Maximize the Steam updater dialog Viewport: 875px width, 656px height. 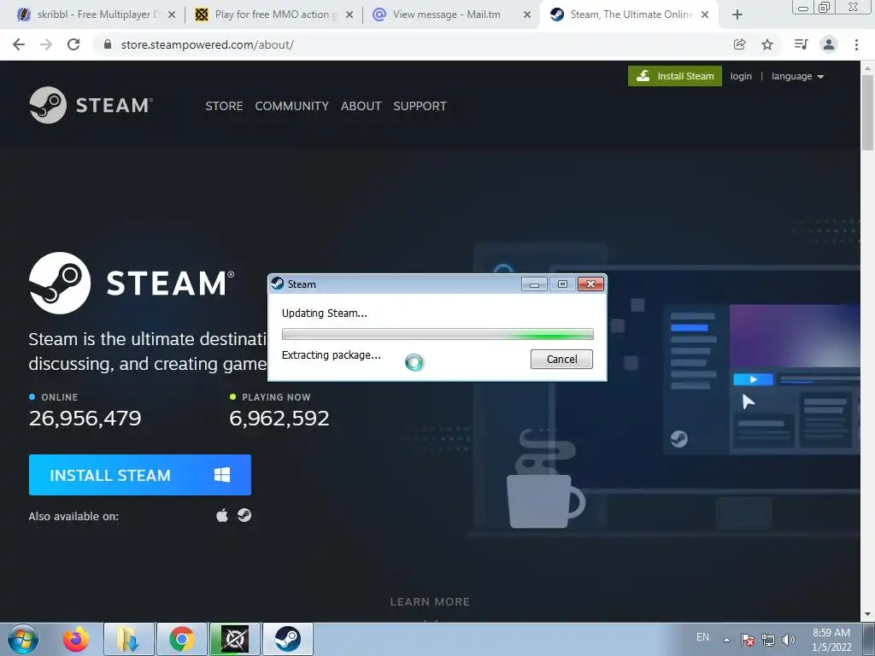pyautogui.click(x=562, y=284)
